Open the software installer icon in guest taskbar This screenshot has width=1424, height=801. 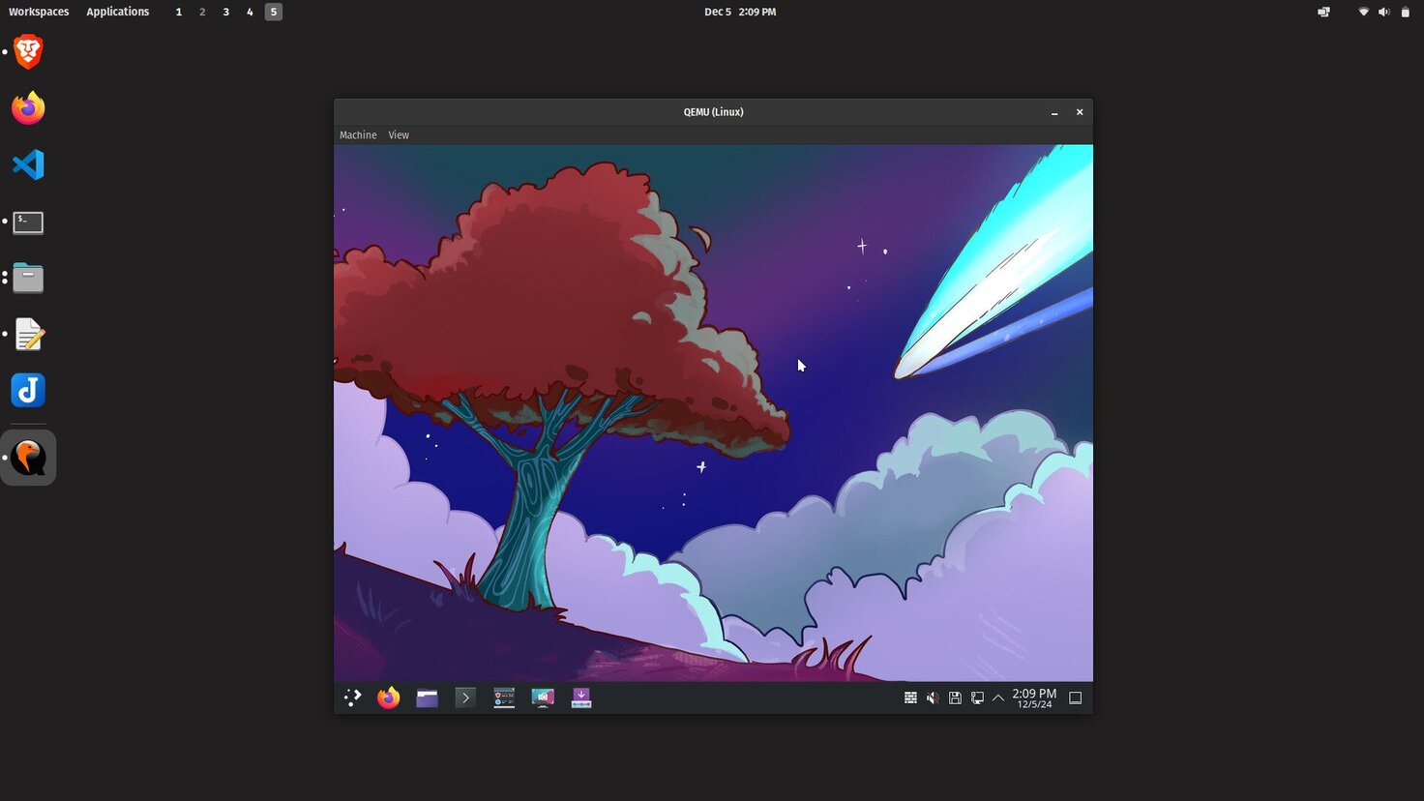[x=580, y=697]
